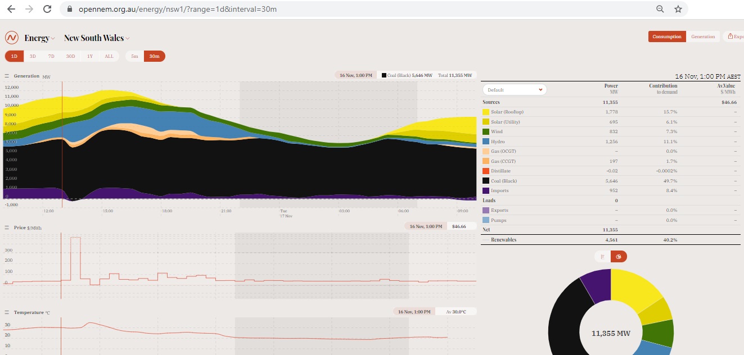Toggle Hydro source visibility swatch
The height and width of the screenshot is (355, 744).
coord(486,142)
